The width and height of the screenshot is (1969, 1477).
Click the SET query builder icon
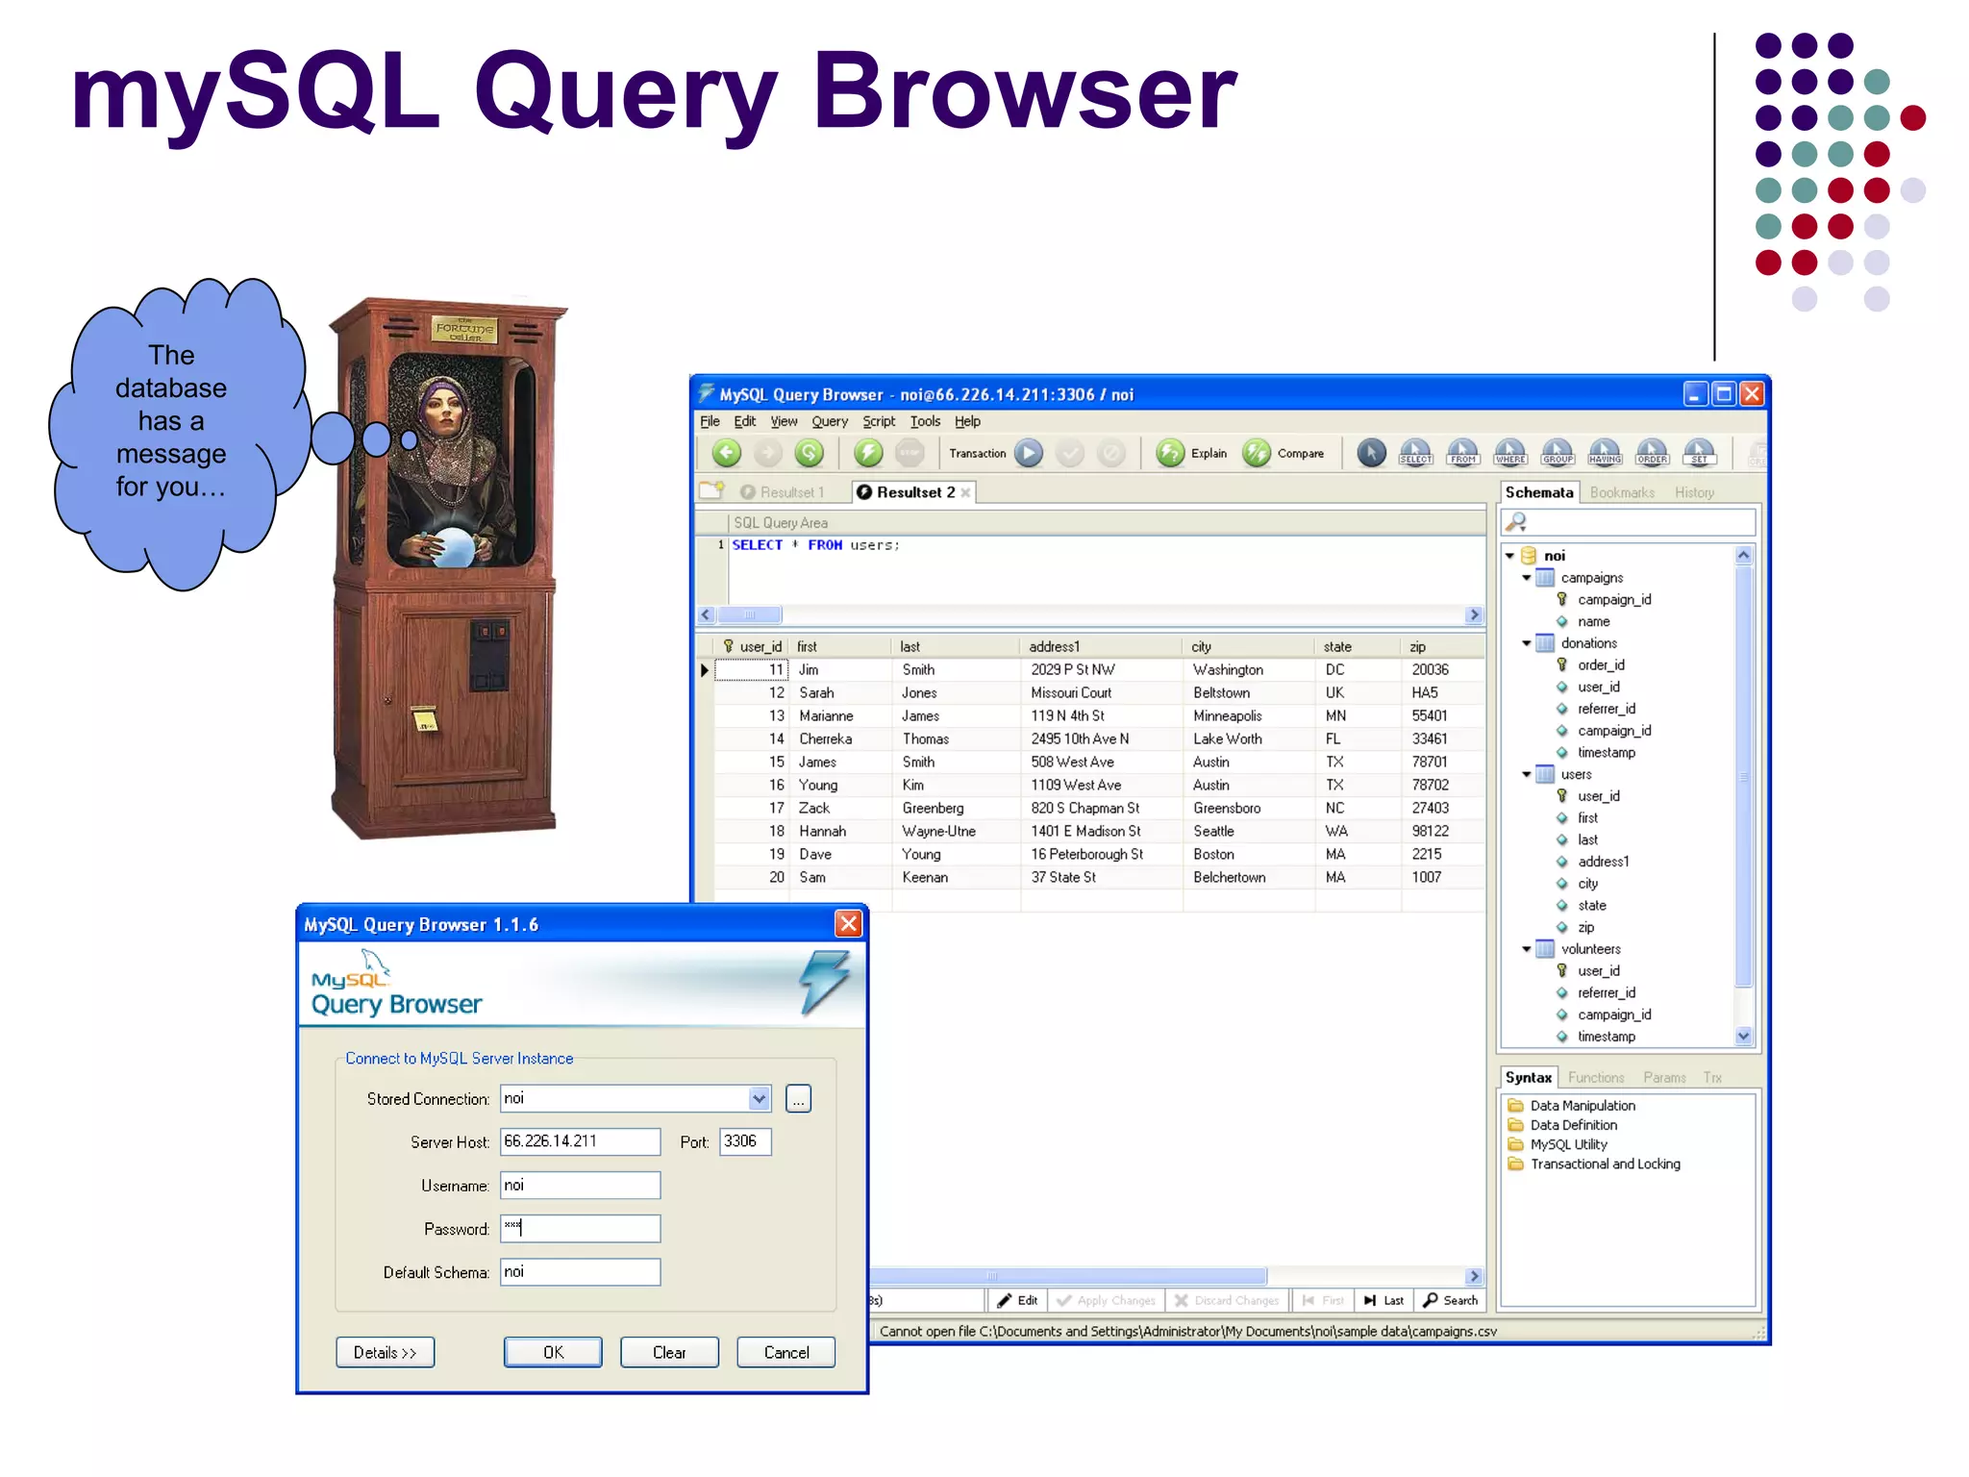[1699, 453]
